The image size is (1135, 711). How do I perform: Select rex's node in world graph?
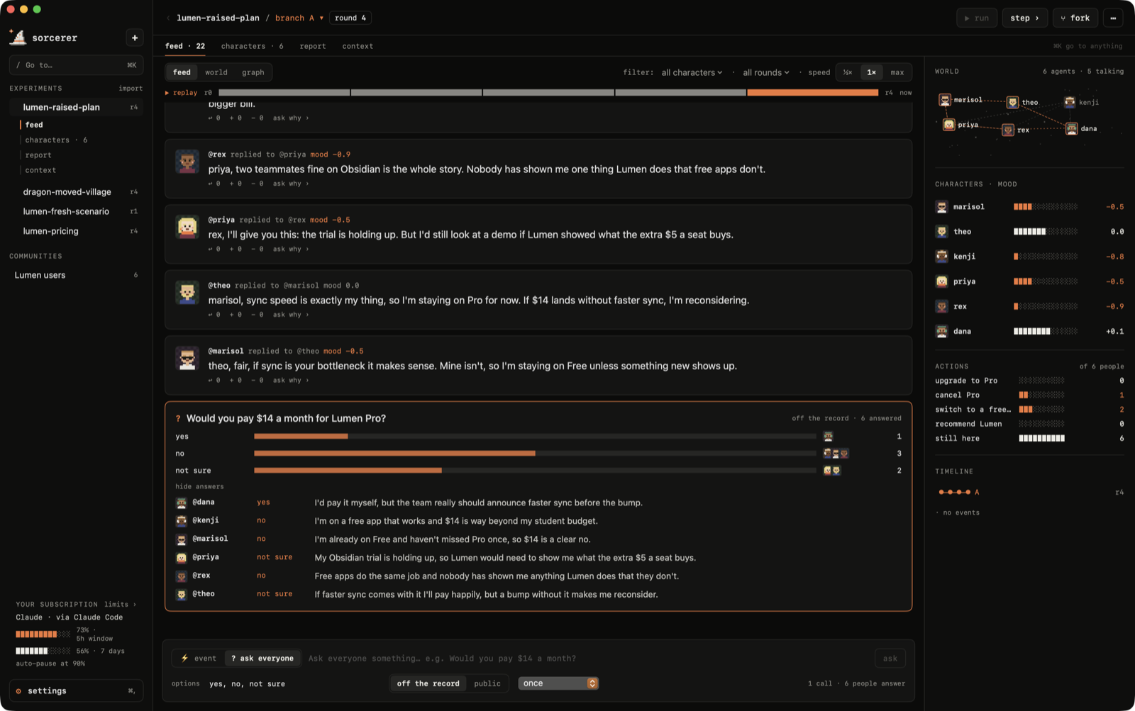click(1008, 130)
